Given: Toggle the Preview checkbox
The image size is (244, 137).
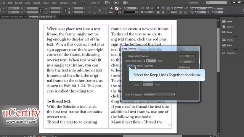Looking at the screenshot, I should [x=180, y=67].
